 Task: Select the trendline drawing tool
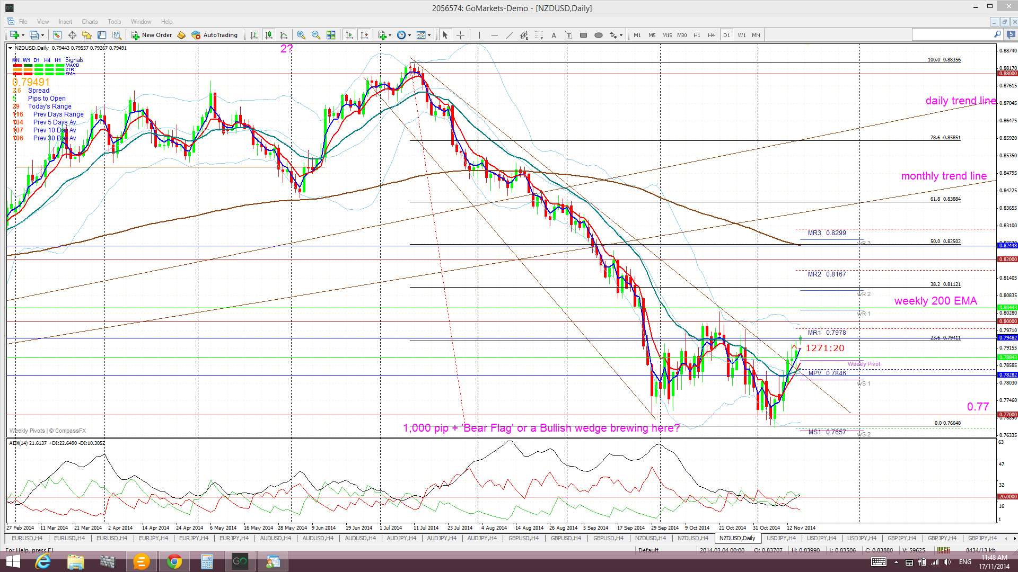[509, 35]
